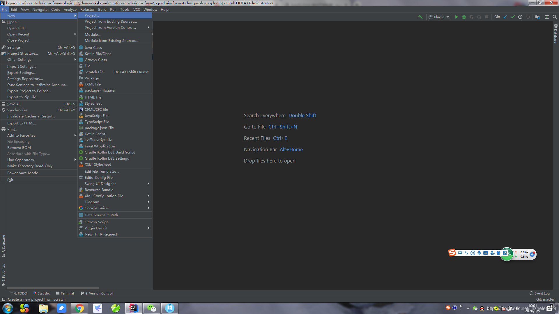
Task: Create a new Kotlin File/Class
Action: tap(115, 54)
